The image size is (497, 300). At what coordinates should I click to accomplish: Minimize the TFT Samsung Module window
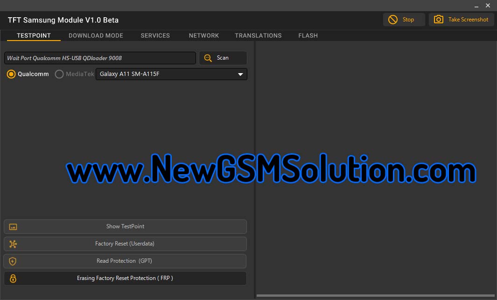pyautogui.click(x=476, y=6)
